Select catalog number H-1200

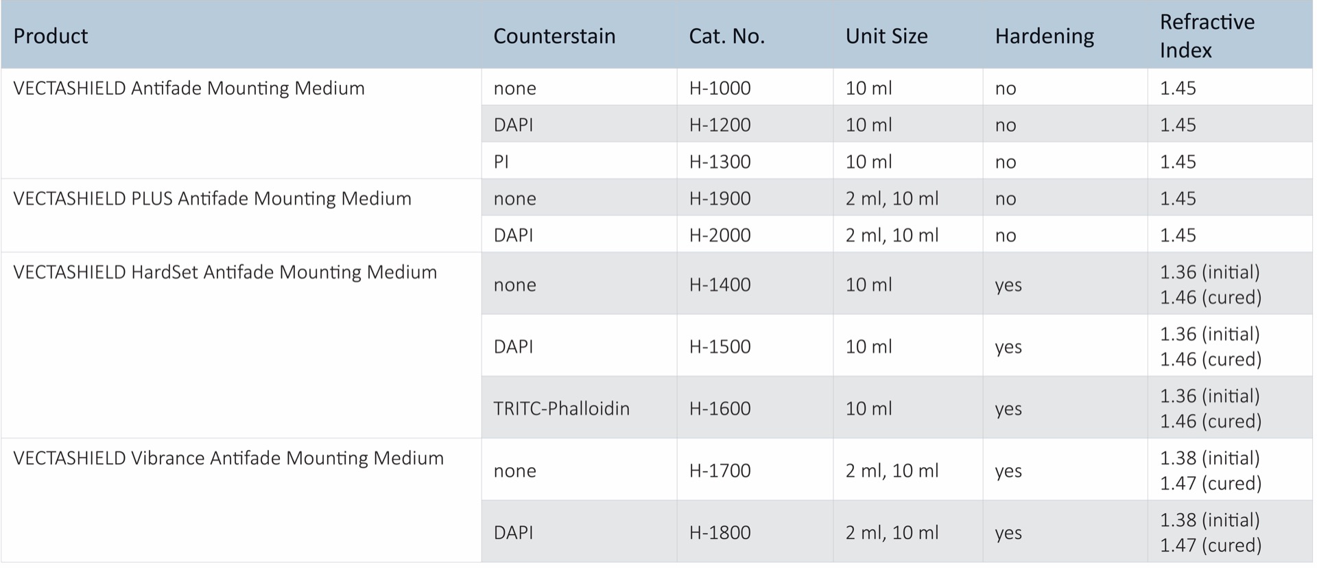tap(720, 125)
